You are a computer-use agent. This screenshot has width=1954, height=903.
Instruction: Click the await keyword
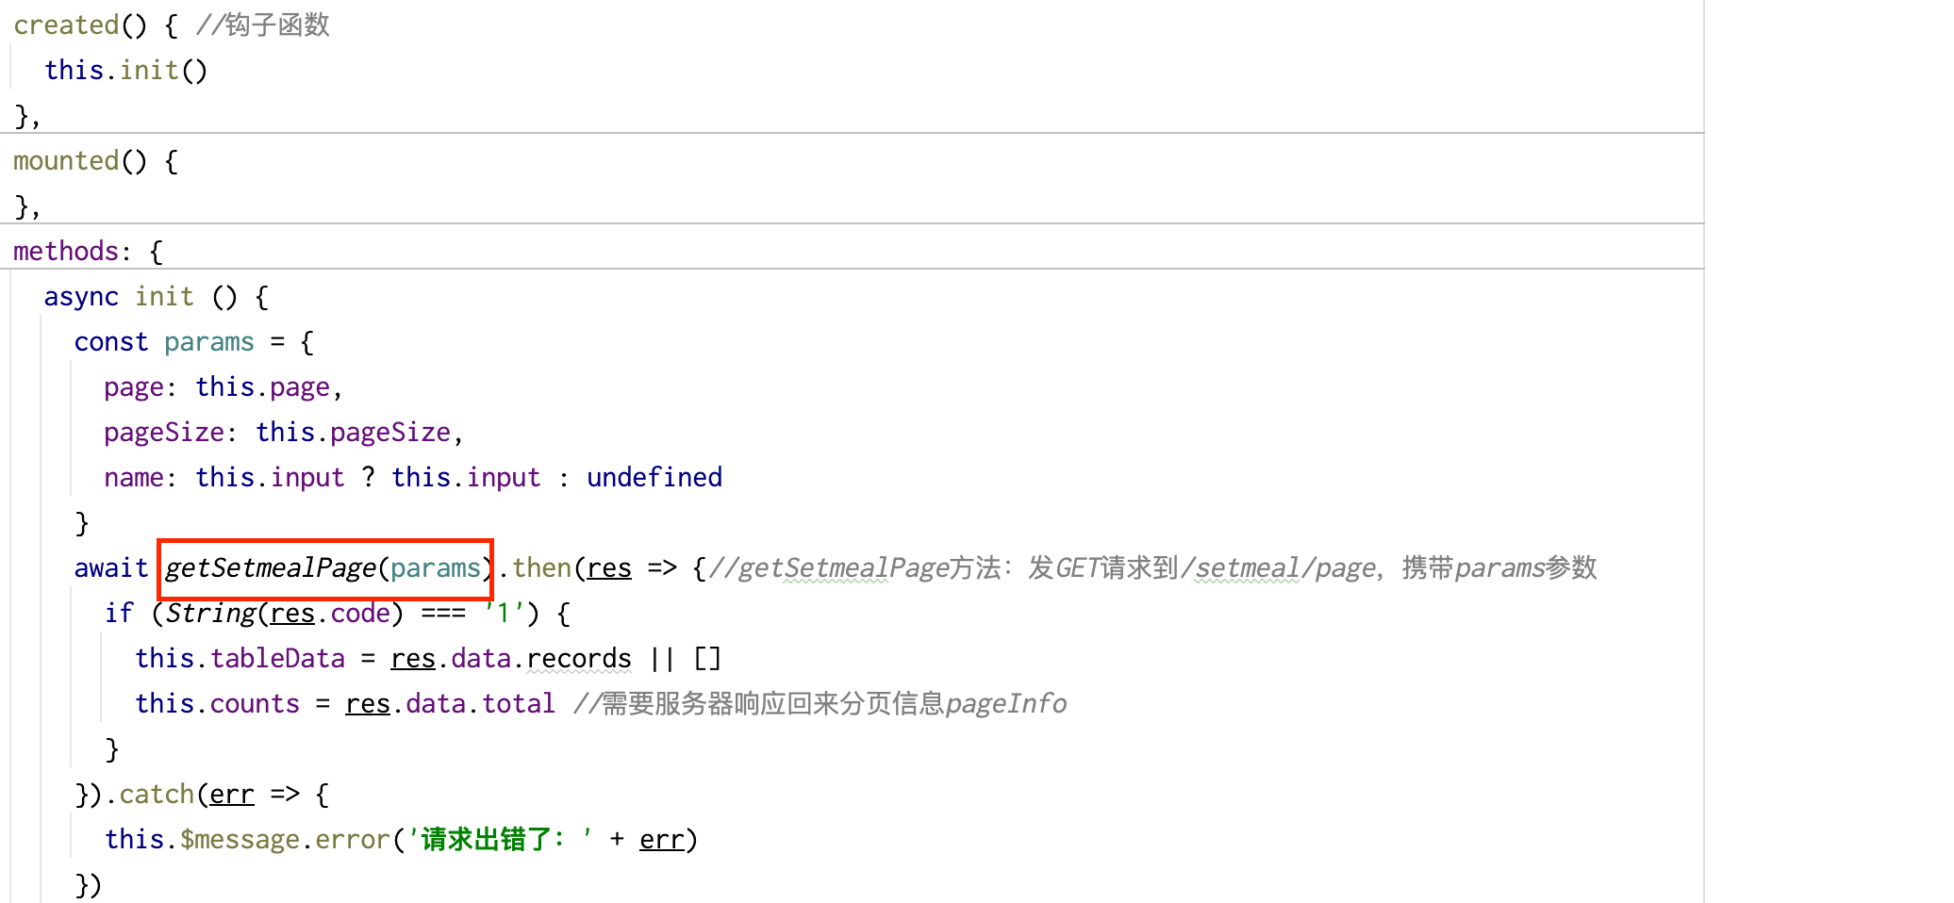111,568
